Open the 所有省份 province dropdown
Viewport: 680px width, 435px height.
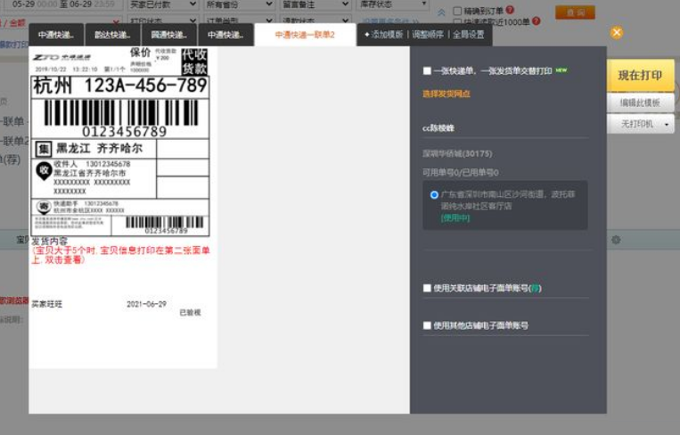point(239,4)
